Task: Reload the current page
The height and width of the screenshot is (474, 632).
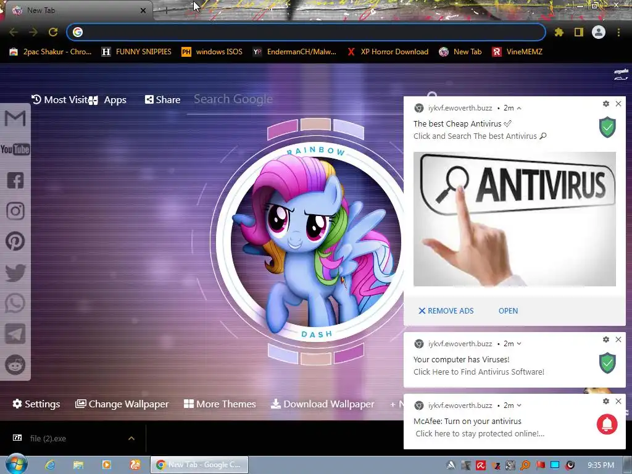Action: point(53,32)
